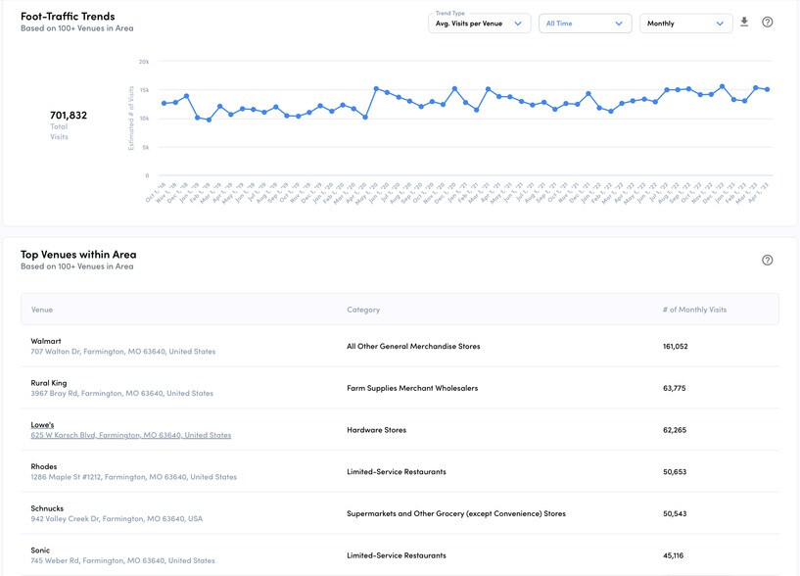
Task: Change the Monthly interval dropdown
Action: 685,24
